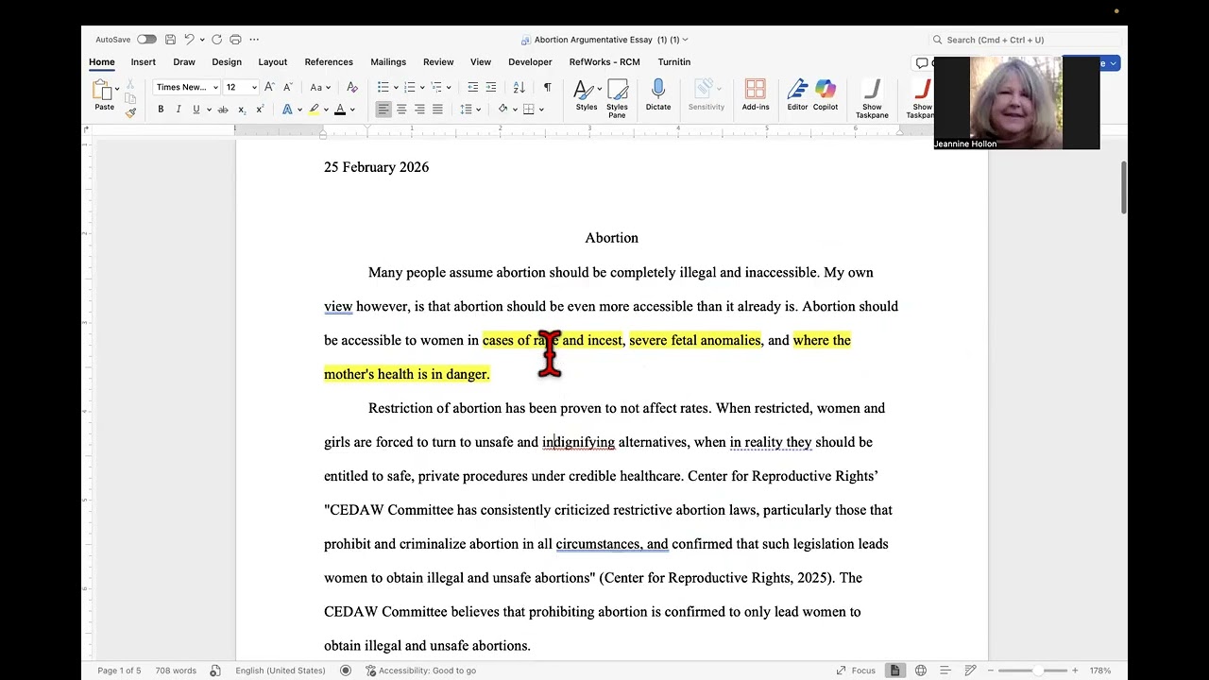
Task: Switch to Web Layout view in status bar
Action: (920, 671)
